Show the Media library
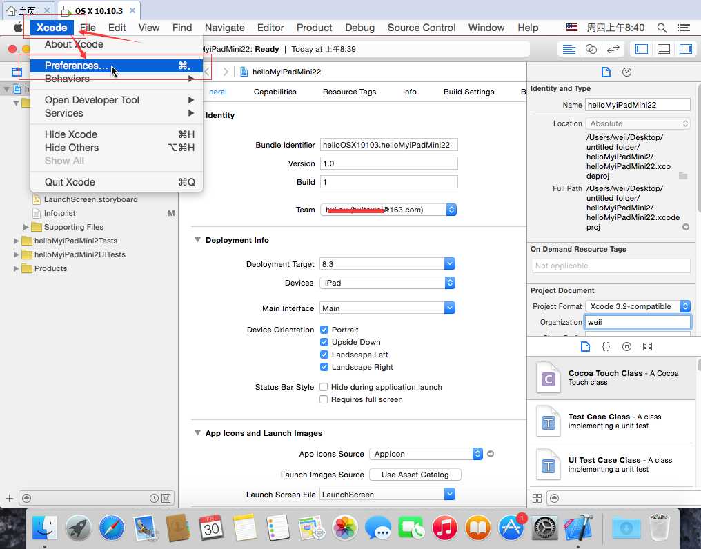Screen dimensions: 701x549 tap(647, 346)
